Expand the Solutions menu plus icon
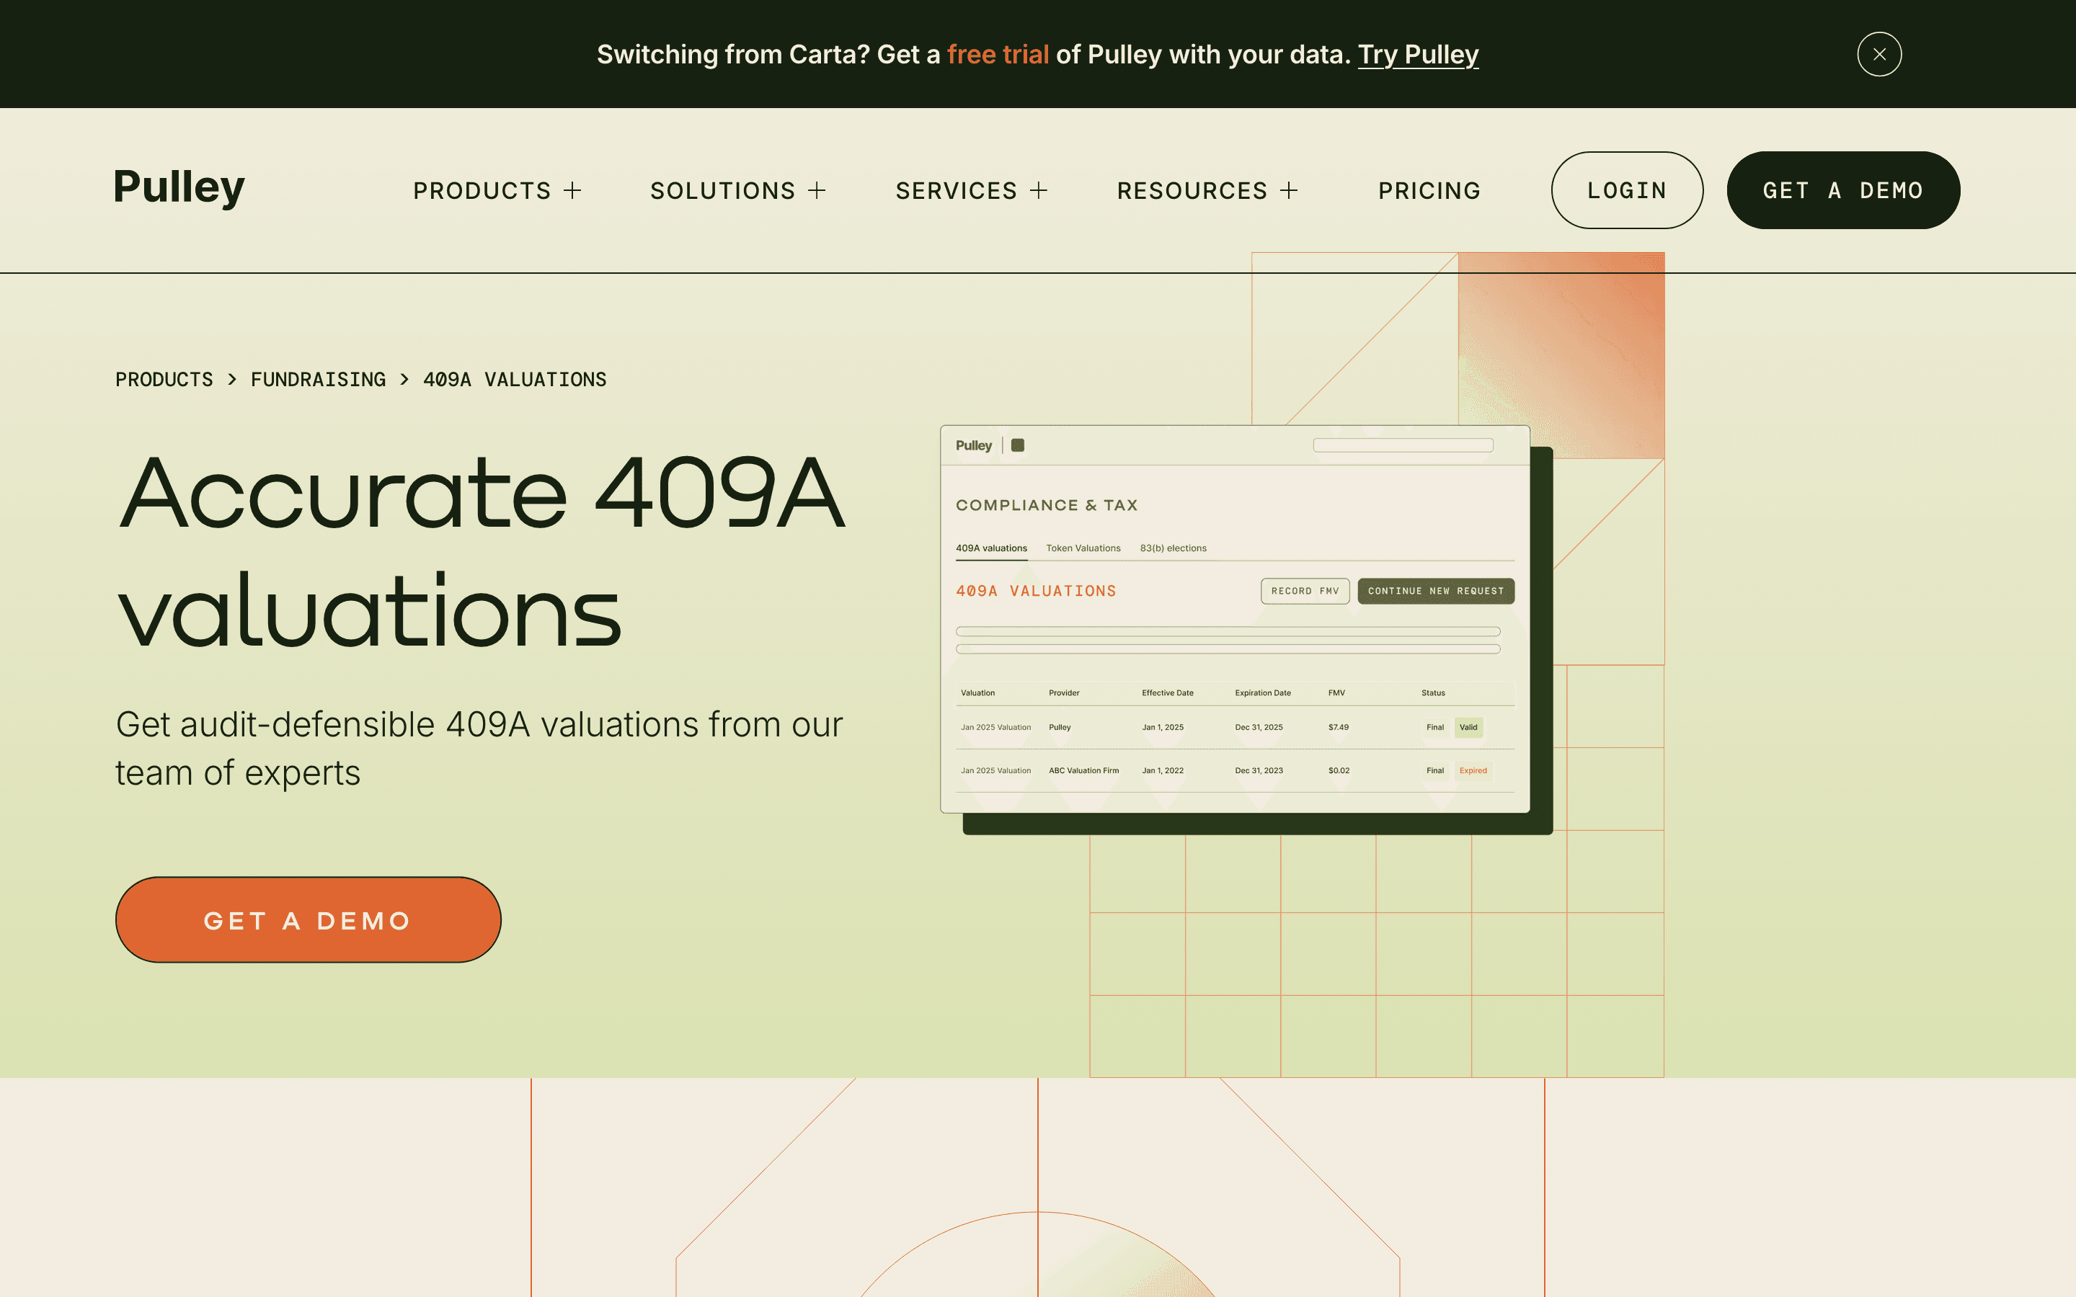 click(x=817, y=190)
